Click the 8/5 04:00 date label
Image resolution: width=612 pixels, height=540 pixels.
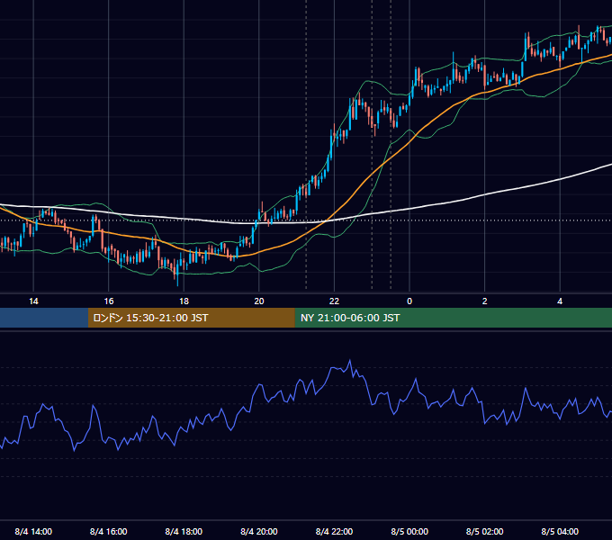point(560,532)
